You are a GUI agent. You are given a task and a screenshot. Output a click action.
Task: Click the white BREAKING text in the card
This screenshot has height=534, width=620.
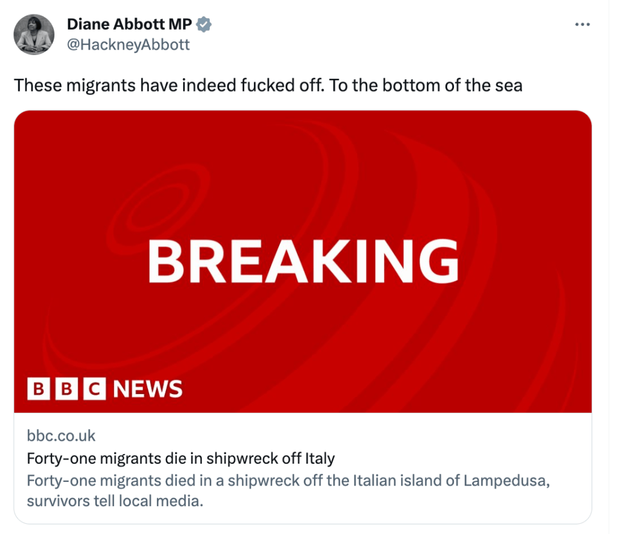302,261
